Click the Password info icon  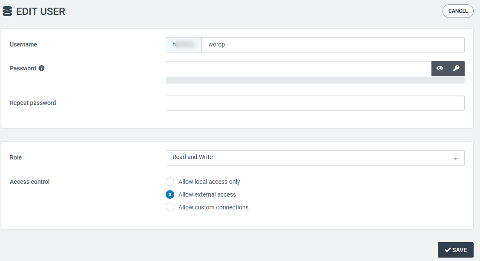[41, 68]
